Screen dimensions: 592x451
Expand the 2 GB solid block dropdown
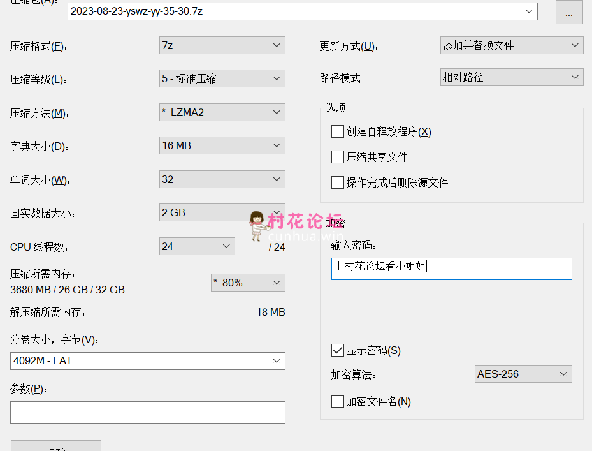(x=222, y=212)
